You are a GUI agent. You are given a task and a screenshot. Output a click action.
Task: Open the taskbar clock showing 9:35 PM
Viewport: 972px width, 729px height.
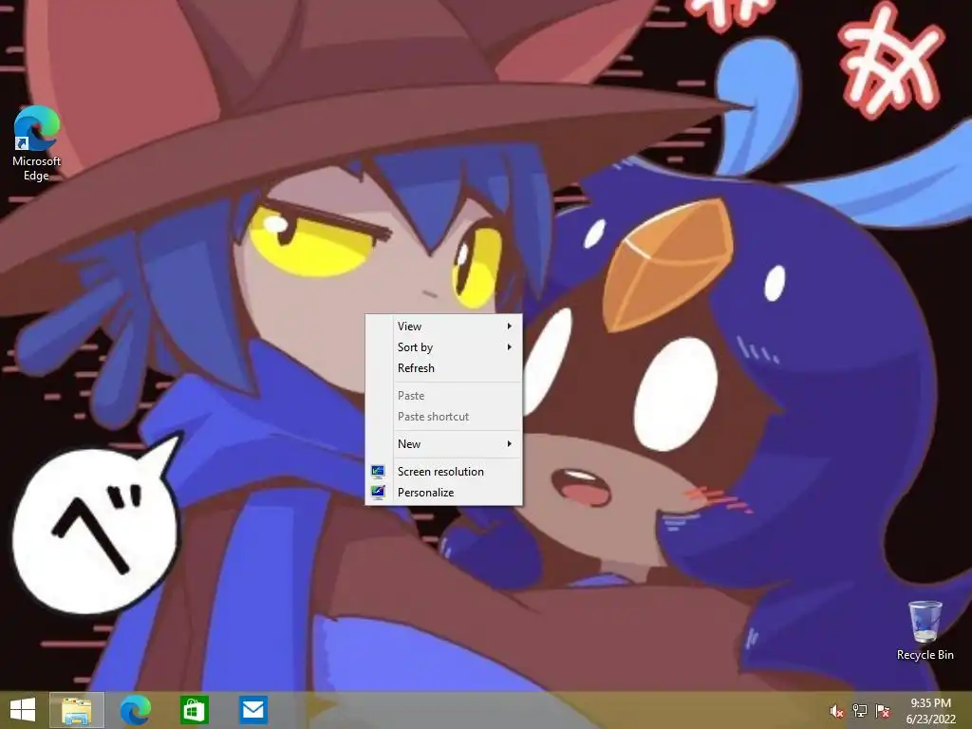930,703
